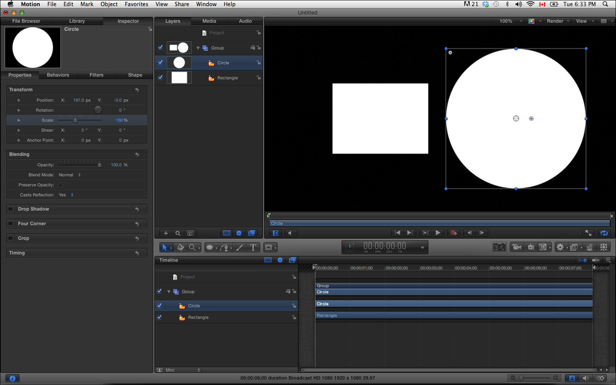Click the Add (+) button under layers list

point(166,233)
